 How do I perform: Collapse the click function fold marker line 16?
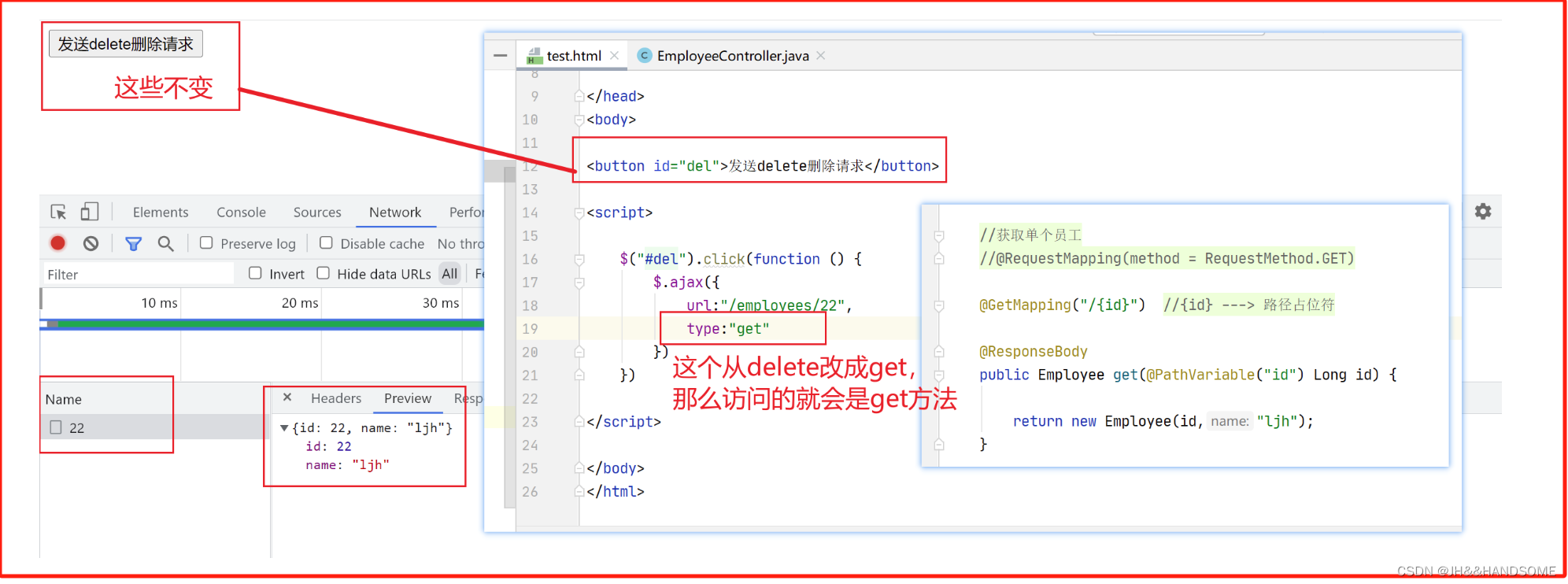point(579,260)
